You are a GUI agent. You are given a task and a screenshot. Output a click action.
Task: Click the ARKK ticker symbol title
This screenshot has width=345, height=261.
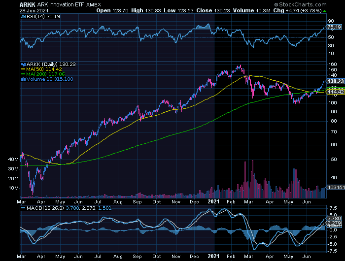click(28, 4)
